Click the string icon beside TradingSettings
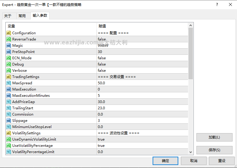 coord(9,77)
